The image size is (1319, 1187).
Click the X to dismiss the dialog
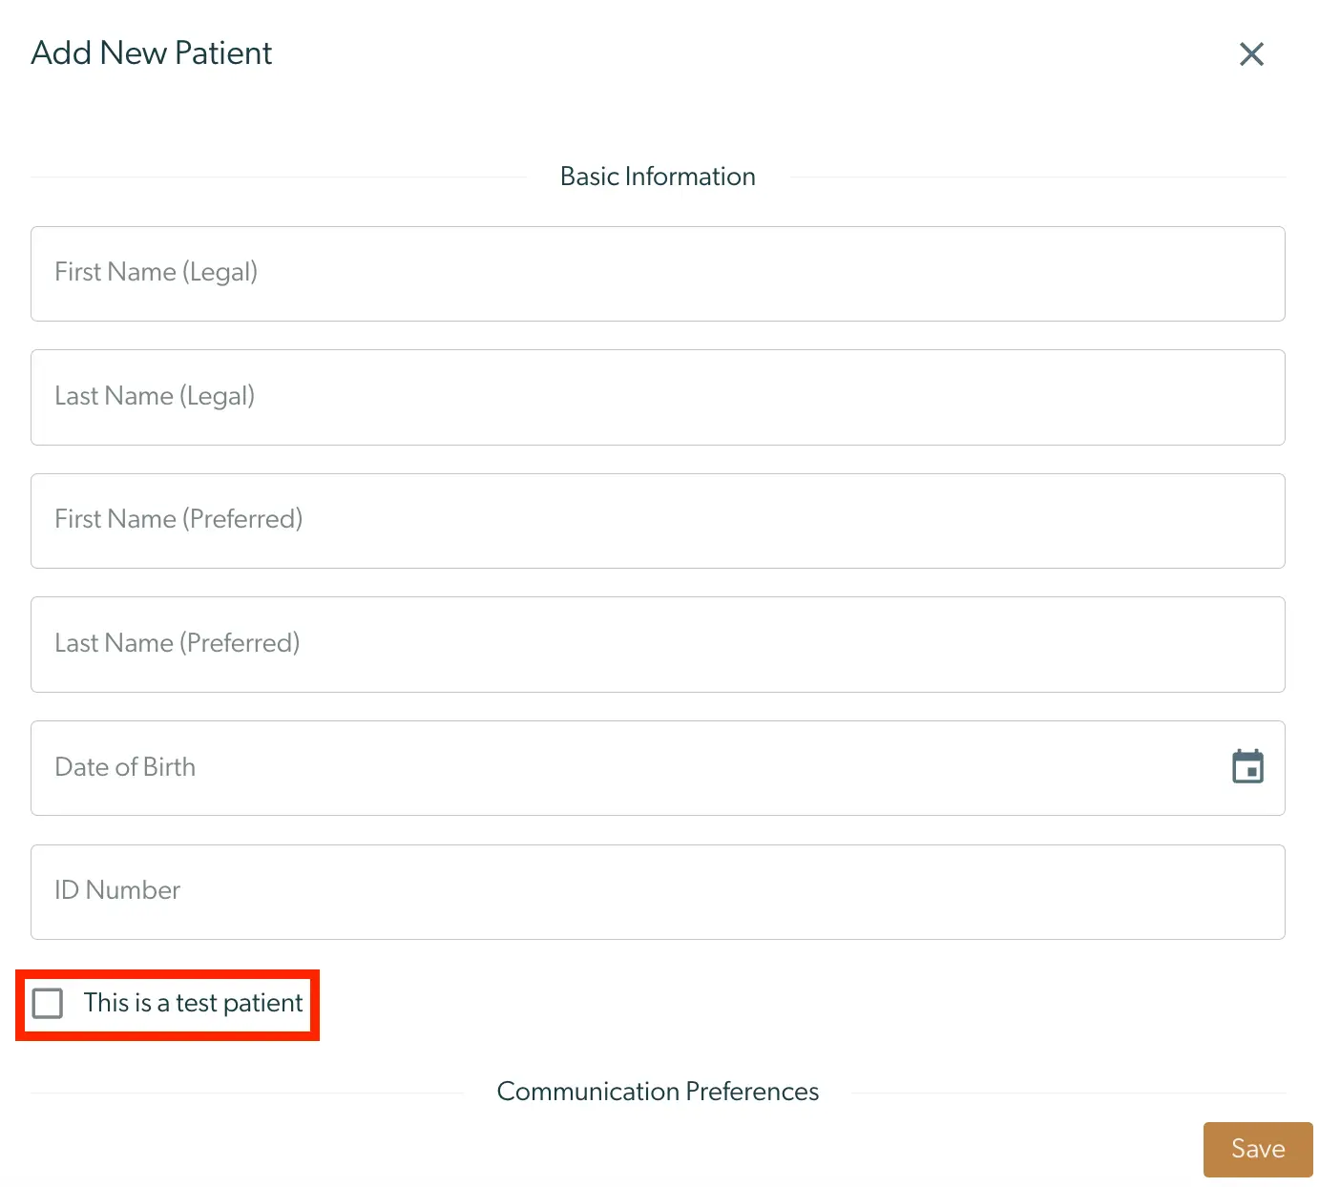1251,54
